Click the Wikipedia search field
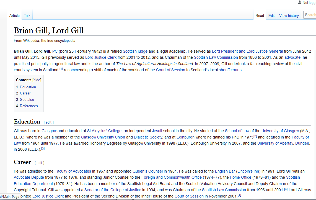The height and width of the screenshot is (200, 316). 310,15
